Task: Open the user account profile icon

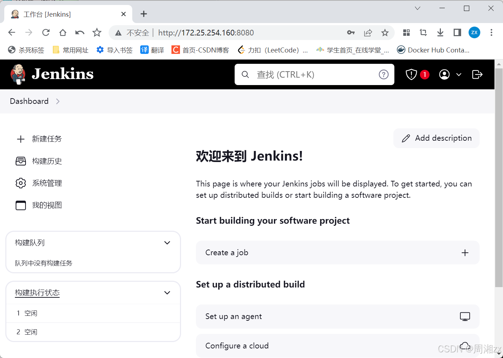Action: pyautogui.click(x=444, y=74)
